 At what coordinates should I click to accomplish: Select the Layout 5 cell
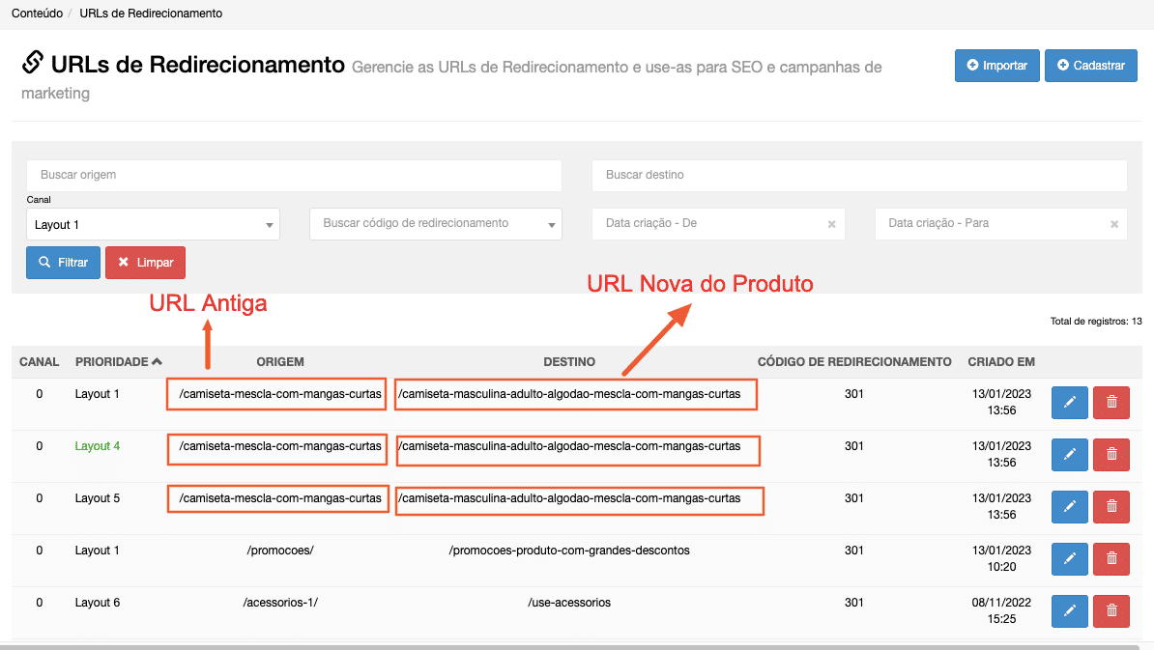pos(98,498)
